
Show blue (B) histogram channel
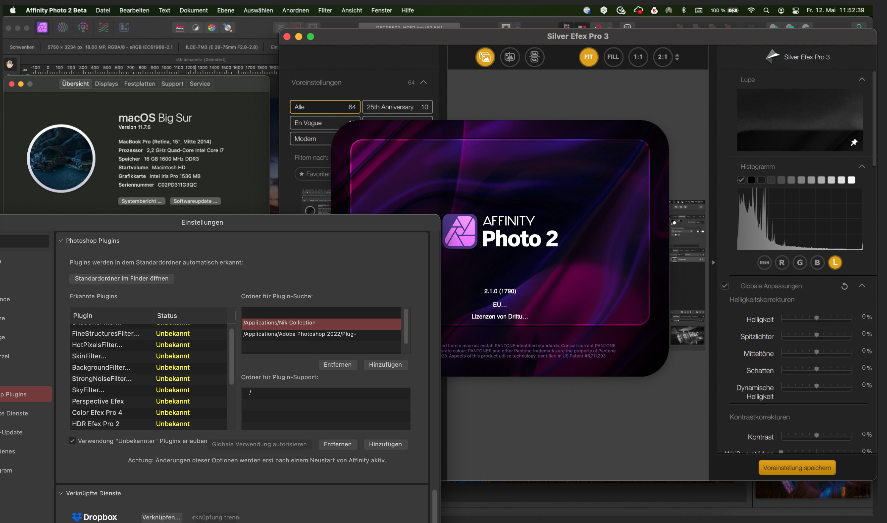coord(817,263)
